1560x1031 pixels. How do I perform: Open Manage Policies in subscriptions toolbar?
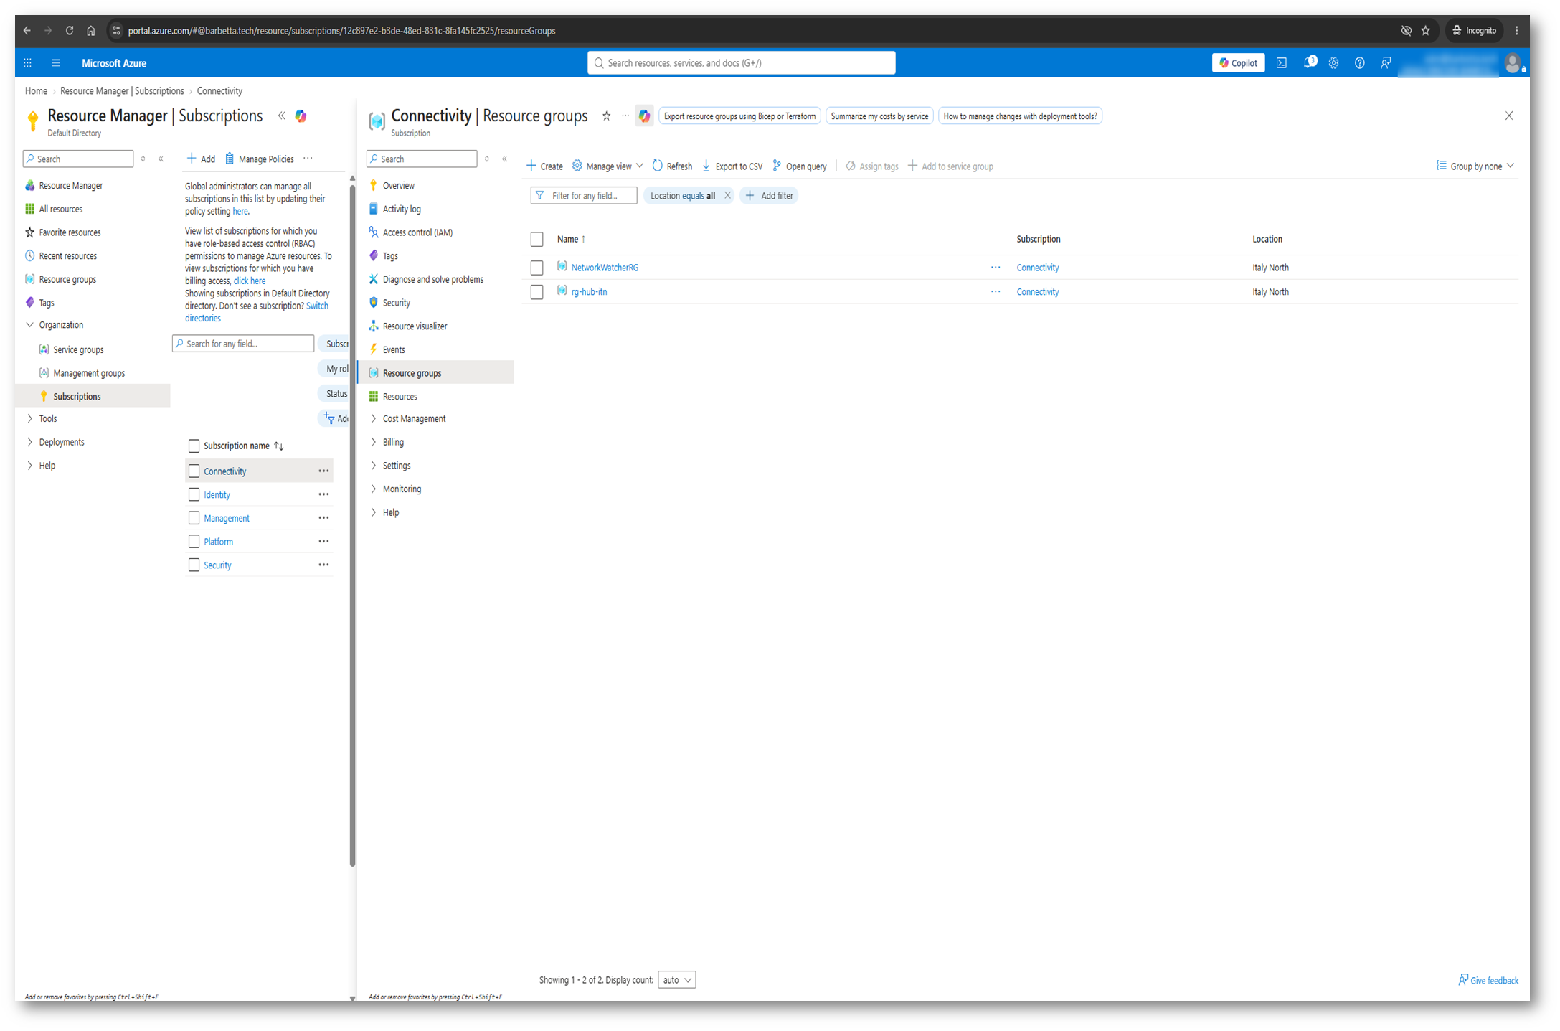pos(260,159)
